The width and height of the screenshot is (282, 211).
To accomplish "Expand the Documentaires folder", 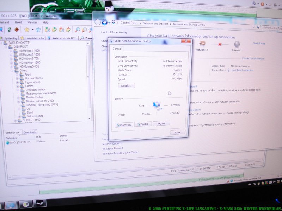I will click(17, 78).
